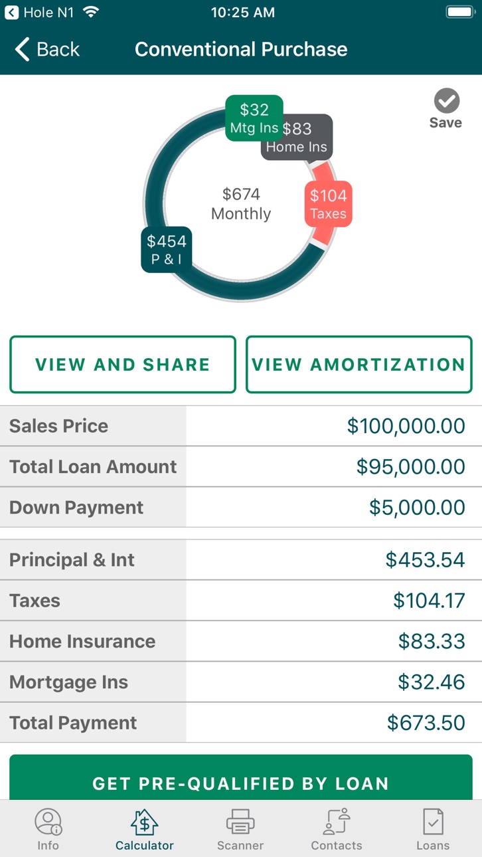
Task: Click the View Amortization button
Action: (x=359, y=364)
